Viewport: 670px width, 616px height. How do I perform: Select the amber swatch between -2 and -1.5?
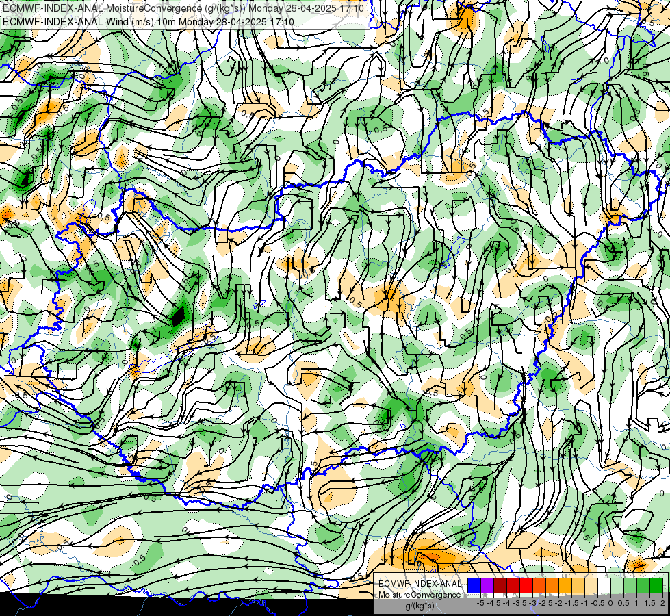pos(565,586)
